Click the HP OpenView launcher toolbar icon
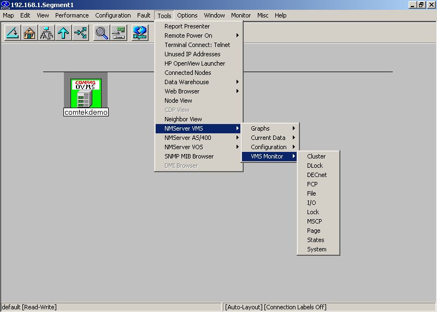 [x=140, y=33]
